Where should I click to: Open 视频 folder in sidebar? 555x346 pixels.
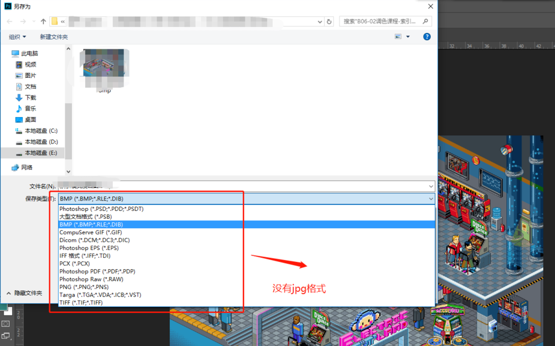pos(26,64)
